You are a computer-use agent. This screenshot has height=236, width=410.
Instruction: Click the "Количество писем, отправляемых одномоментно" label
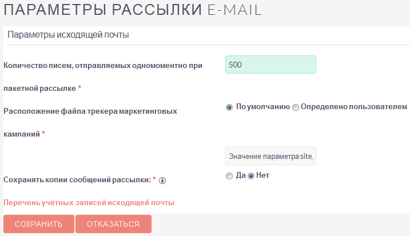(x=103, y=65)
